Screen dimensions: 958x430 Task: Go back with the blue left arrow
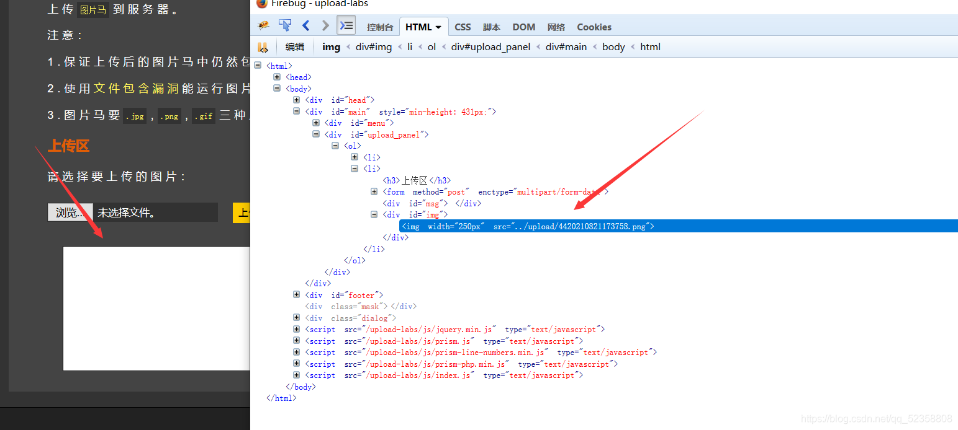click(x=305, y=25)
